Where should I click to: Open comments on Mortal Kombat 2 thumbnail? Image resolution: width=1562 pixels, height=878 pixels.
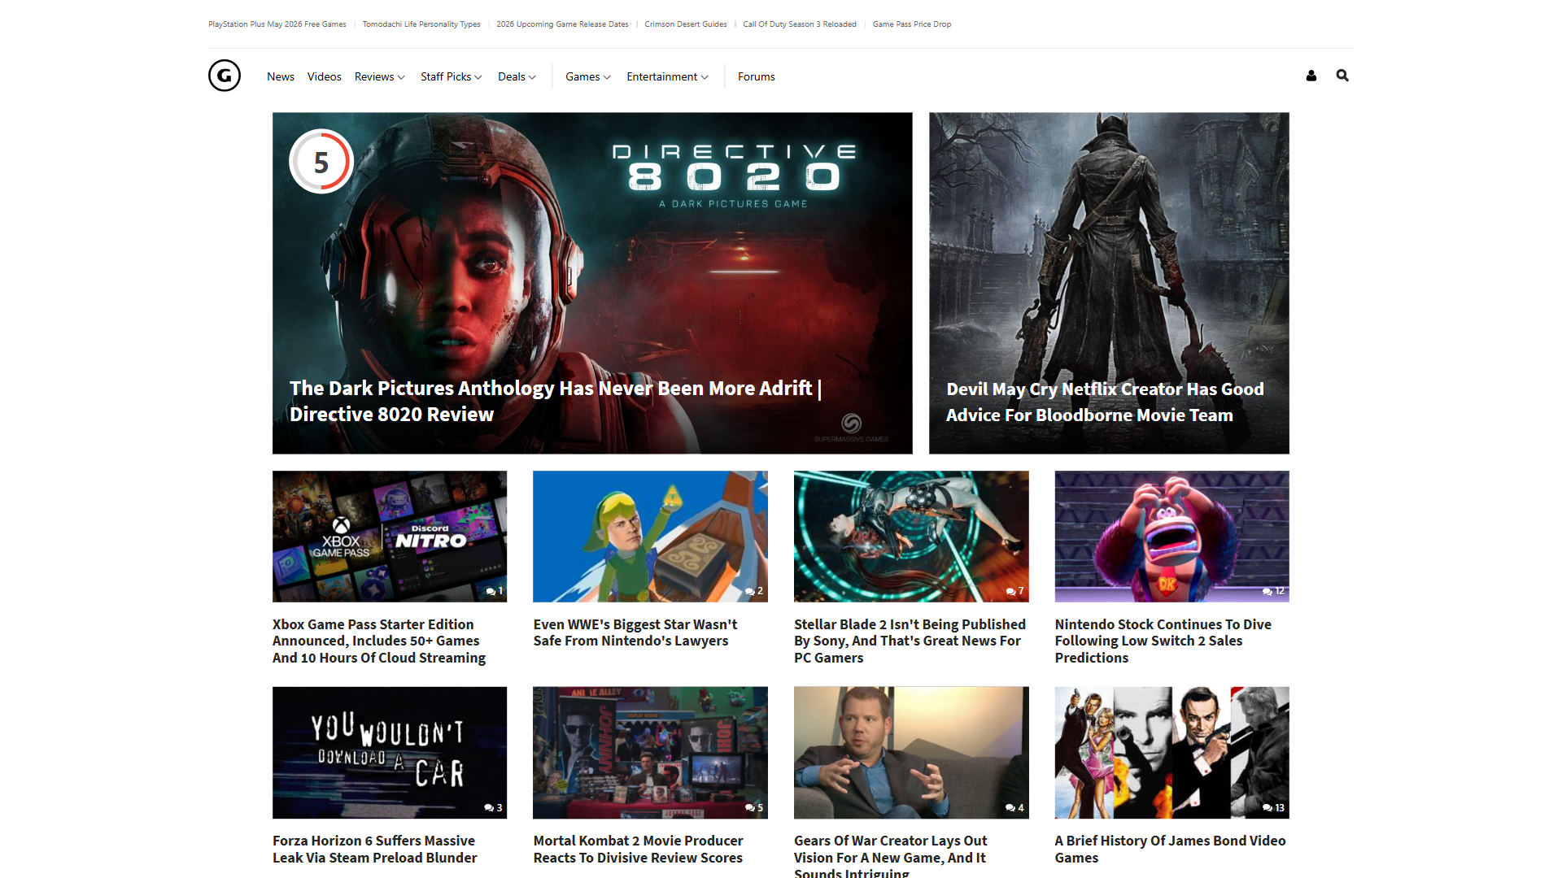754,807
